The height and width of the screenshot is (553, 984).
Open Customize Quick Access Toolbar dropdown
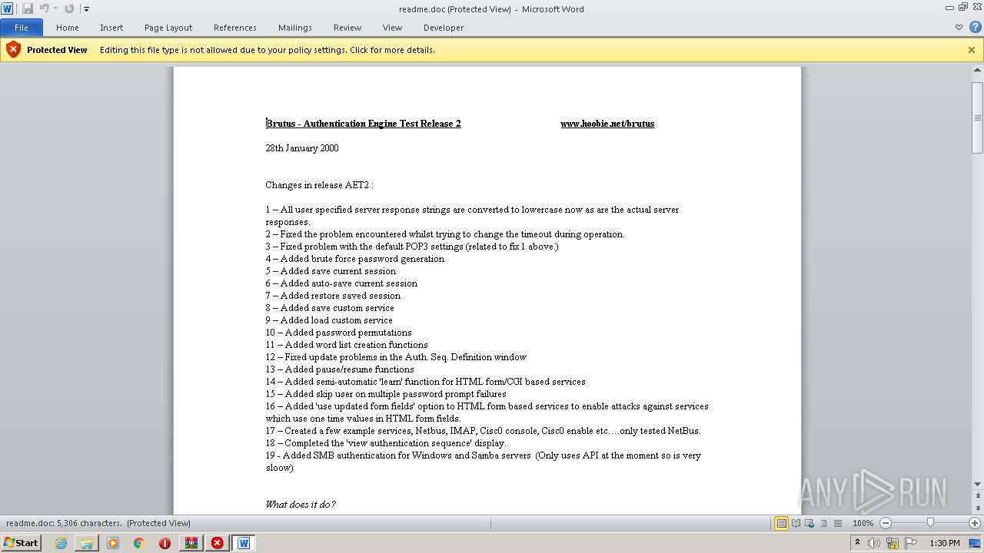[x=86, y=9]
